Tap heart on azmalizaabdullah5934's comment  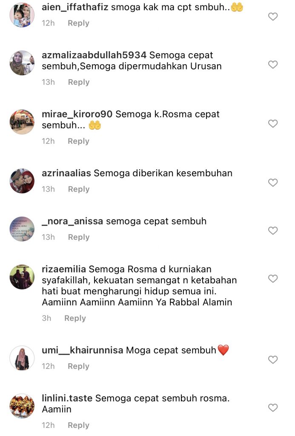pos(273,65)
